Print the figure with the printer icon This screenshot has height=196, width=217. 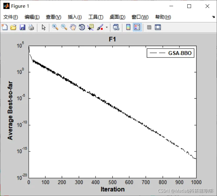click(x=31, y=27)
